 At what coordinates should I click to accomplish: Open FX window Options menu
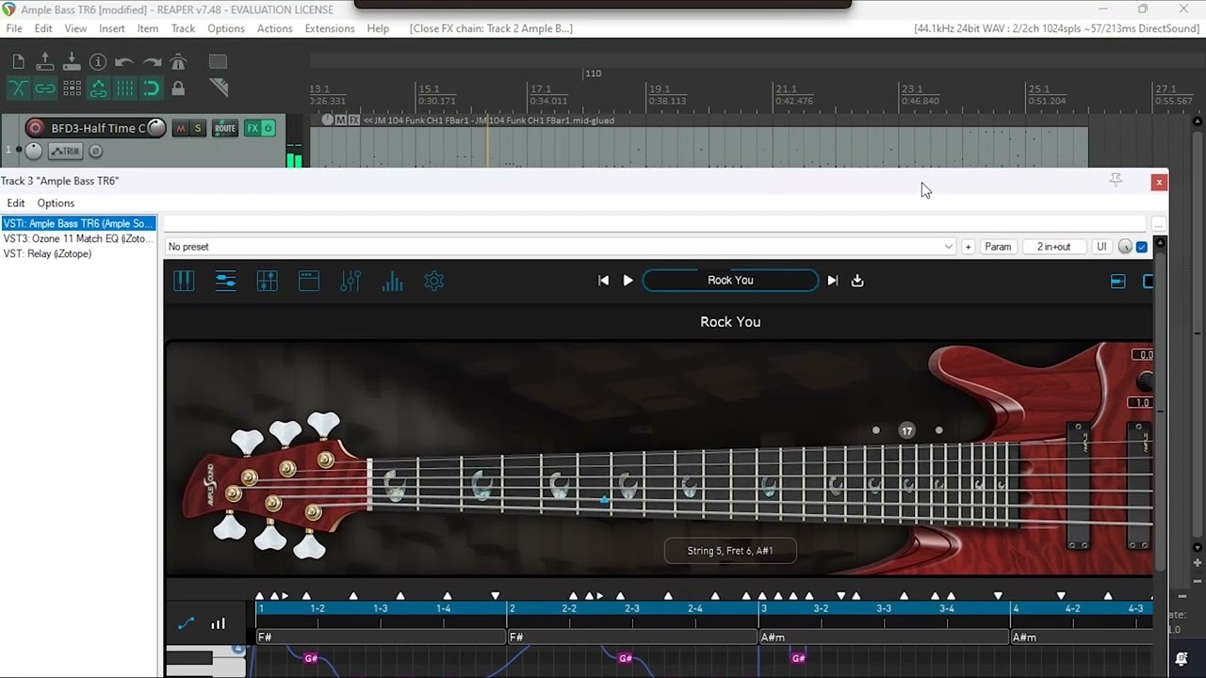pos(56,203)
